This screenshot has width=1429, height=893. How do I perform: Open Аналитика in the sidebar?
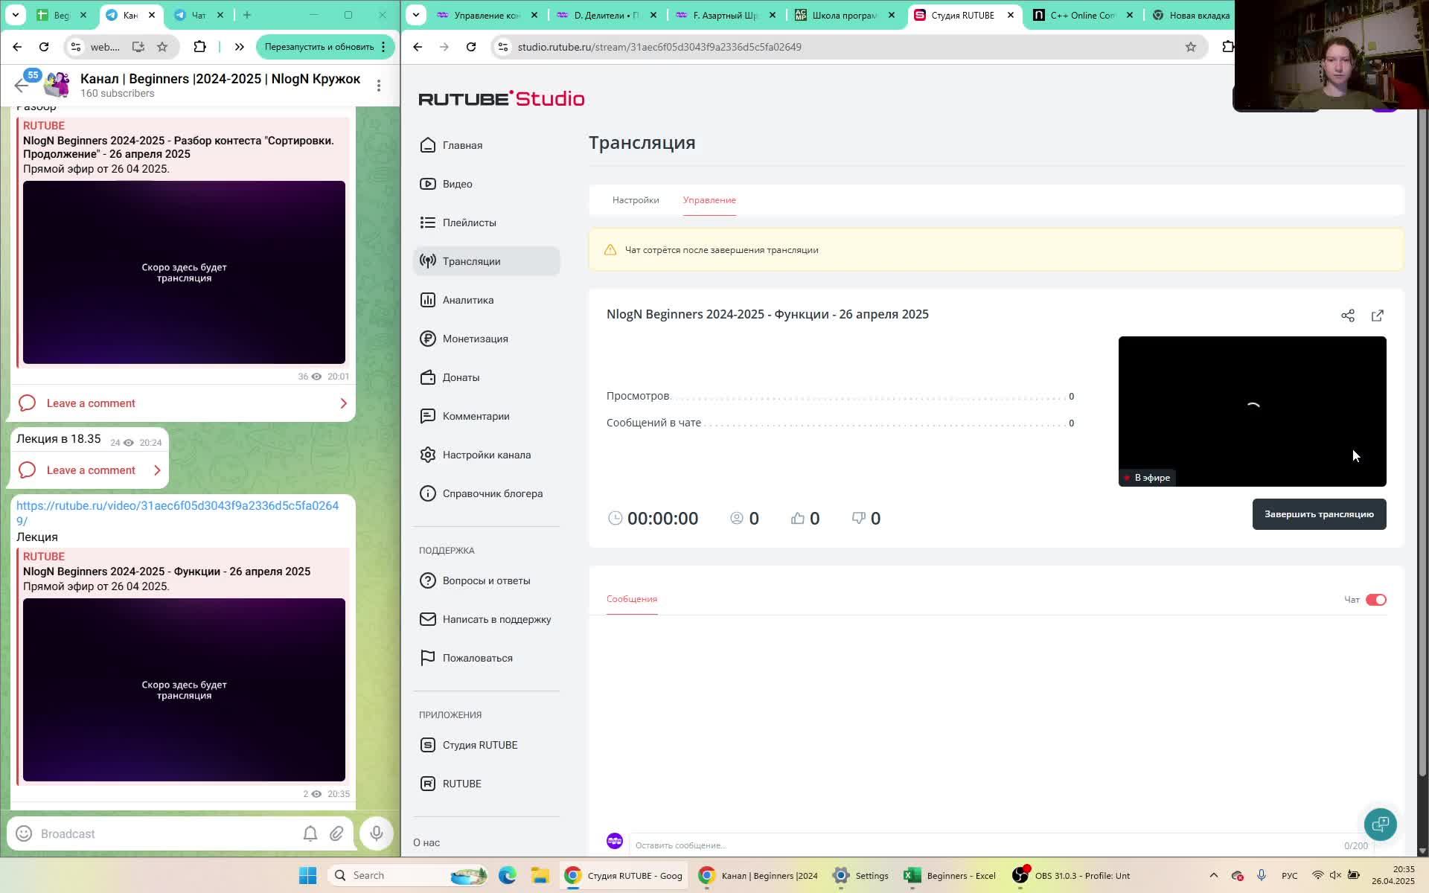click(x=467, y=300)
